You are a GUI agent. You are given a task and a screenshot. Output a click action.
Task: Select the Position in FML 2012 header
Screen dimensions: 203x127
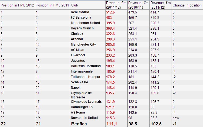(17, 5)
